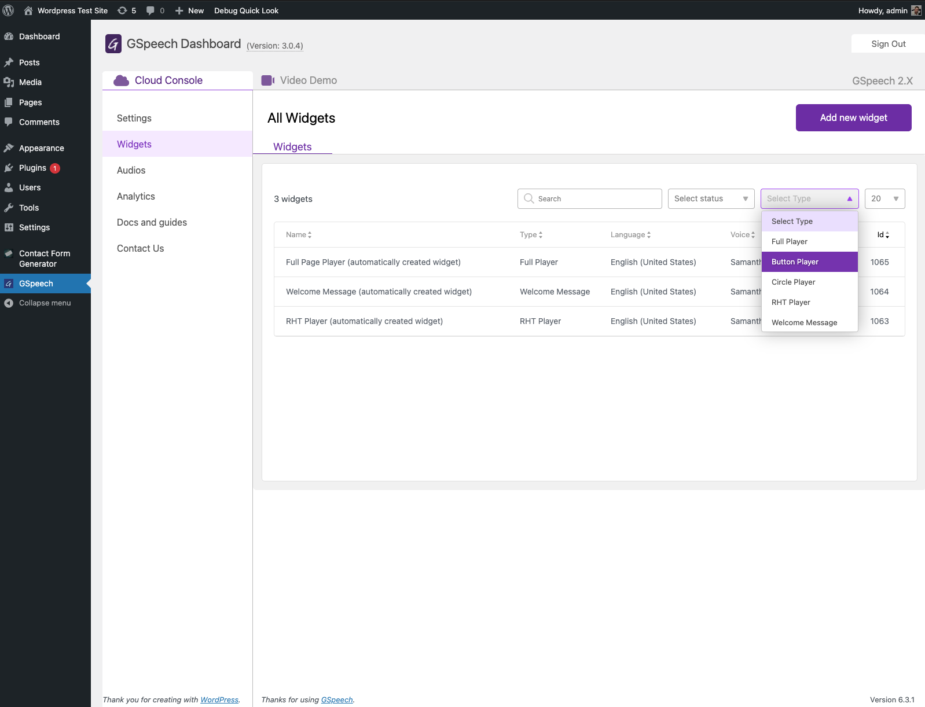Choose Circle Player option
Image resolution: width=925 pixels, height=707 pixels.
[x=810, y=282]
